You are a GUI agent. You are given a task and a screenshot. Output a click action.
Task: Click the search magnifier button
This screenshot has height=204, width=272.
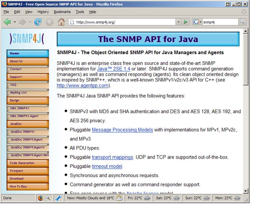point(242,22)
